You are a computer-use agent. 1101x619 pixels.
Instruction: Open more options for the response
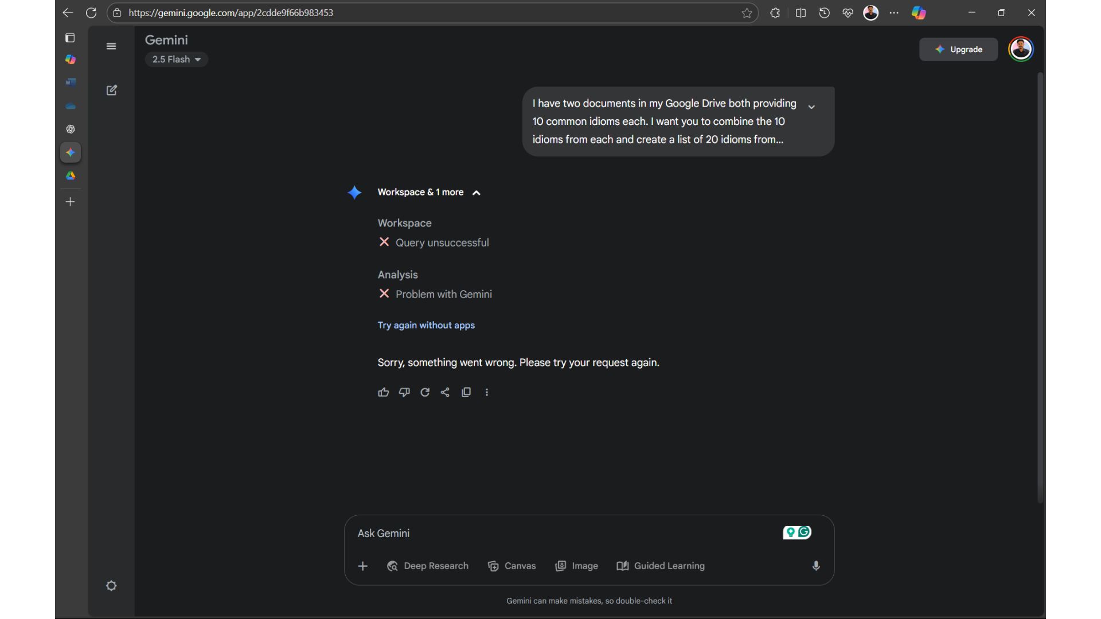(487, 392)
